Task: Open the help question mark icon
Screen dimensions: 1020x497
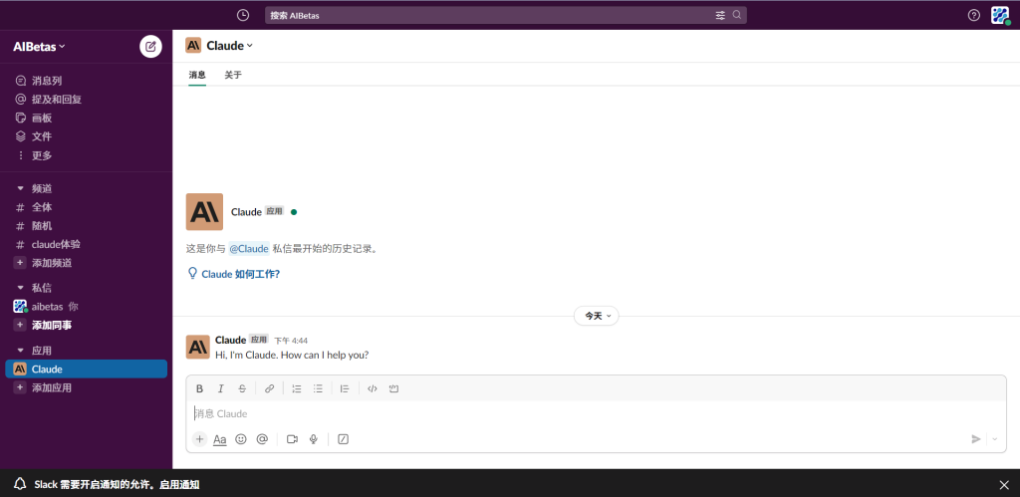Action: [x=974, y=15]
